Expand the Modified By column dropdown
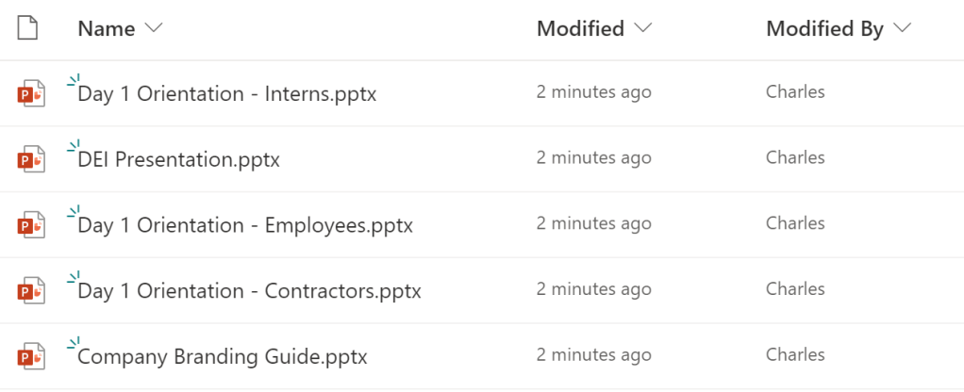This screenshot has height=392, width=964. pos(903,29)
